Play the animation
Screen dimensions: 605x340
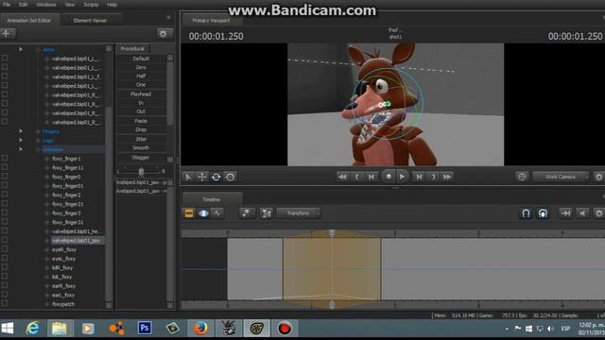pos(402,177)
